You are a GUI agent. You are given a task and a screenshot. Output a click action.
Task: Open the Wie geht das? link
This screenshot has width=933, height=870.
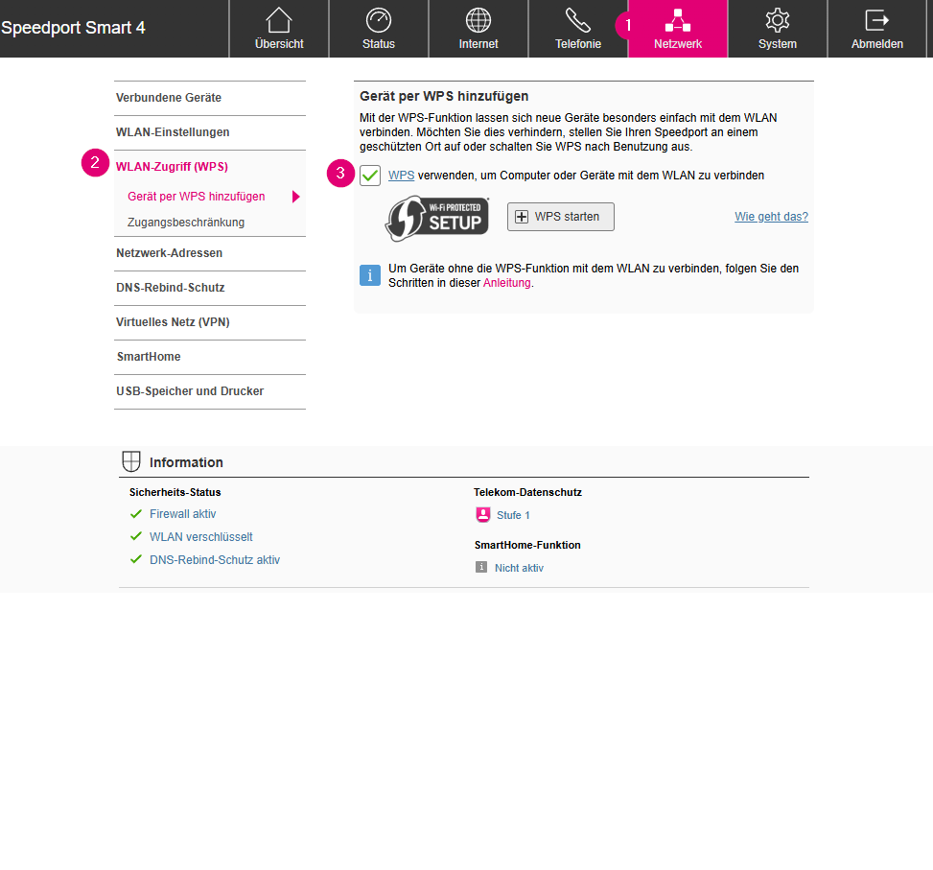pos(771,217)
